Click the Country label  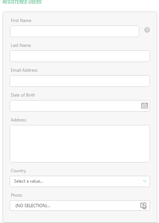click(x=18, y=171)
